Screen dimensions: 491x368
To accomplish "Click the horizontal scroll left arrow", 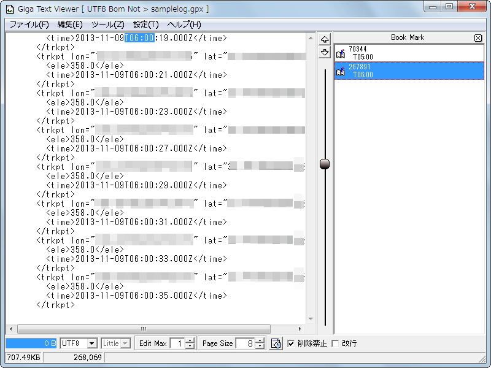I will (11, 329).
